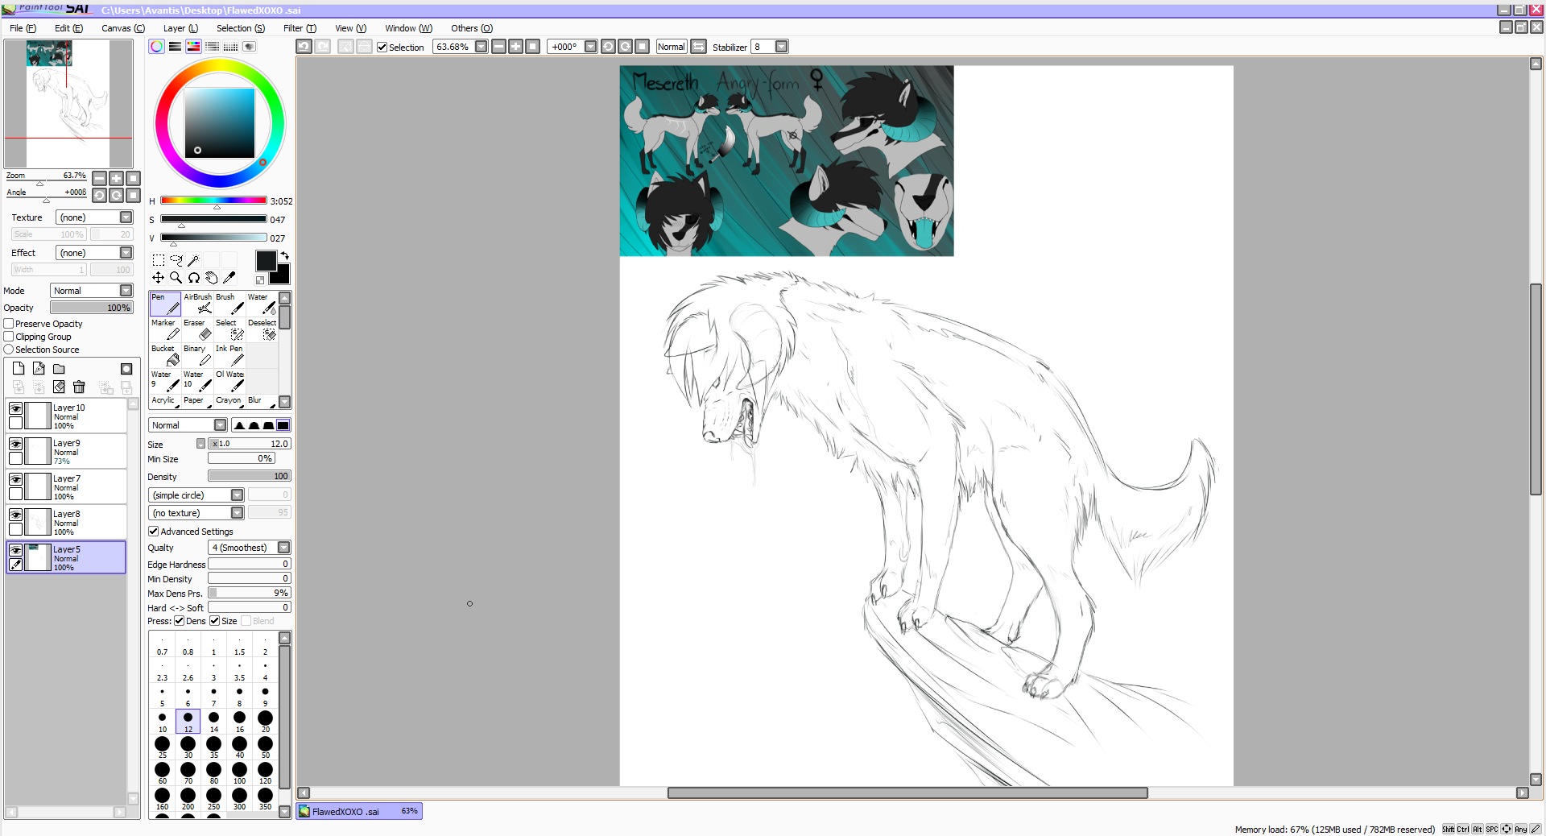Select the AirBrush tool
Viewport: 1546px width, 836px height.
coord(197,304)
